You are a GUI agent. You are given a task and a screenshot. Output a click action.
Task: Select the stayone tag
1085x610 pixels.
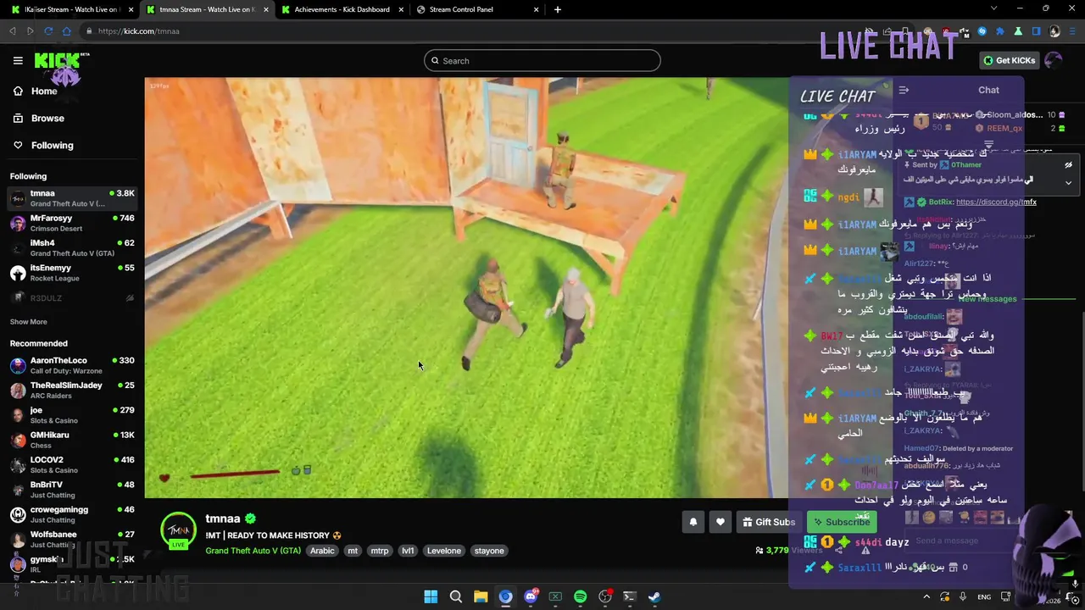[x=489, y=551]
